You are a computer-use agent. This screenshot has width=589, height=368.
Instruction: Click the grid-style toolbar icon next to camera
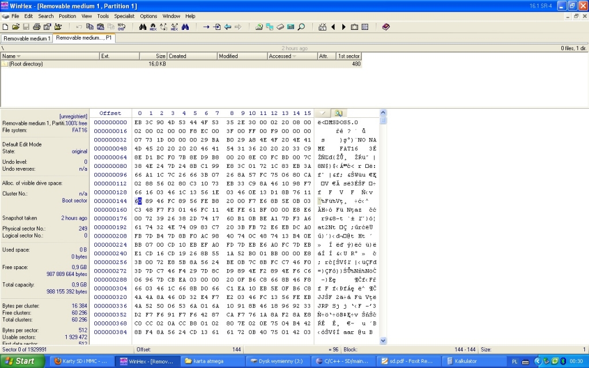[x=365, y=26]
